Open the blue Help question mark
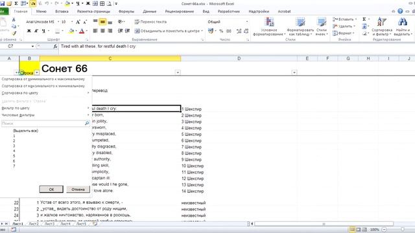This screenshot has width=415, height=233. point(400,12)
